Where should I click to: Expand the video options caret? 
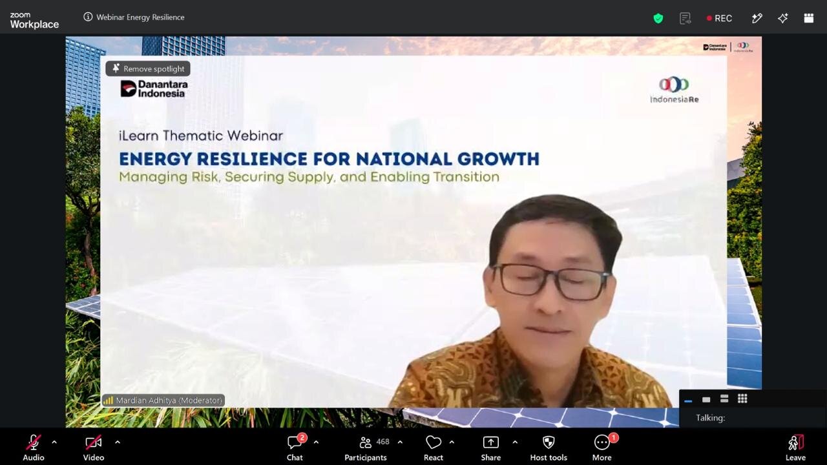coord(117,442)
